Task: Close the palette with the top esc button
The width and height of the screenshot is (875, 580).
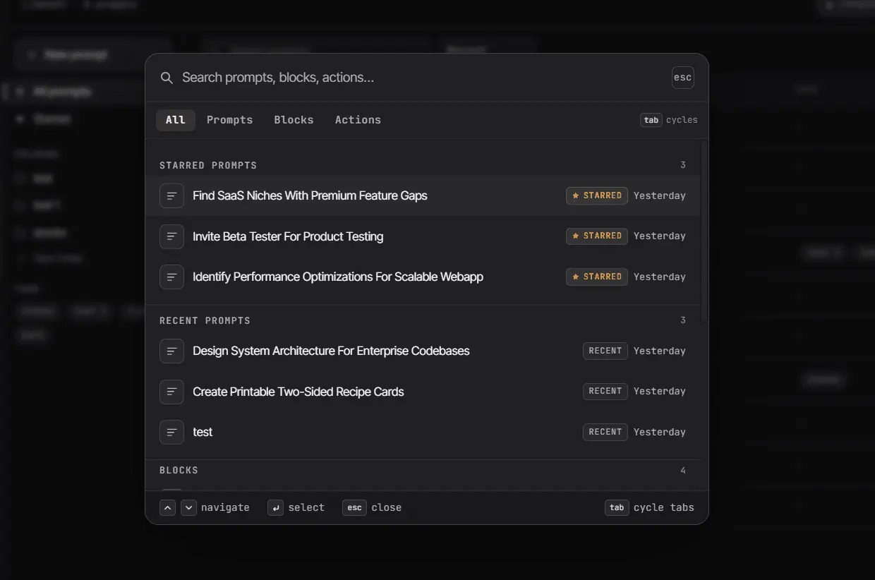Action: (682, 78)
